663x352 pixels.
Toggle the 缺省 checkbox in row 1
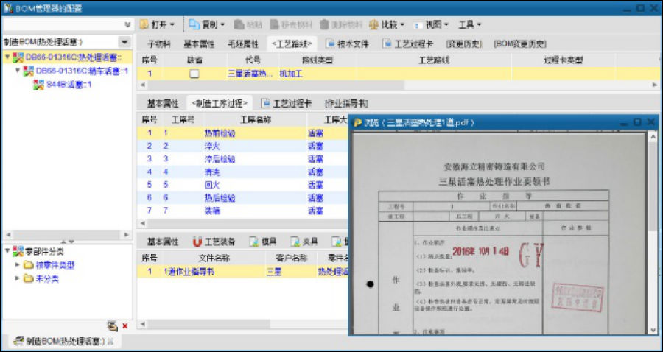[x=194, y=74]
